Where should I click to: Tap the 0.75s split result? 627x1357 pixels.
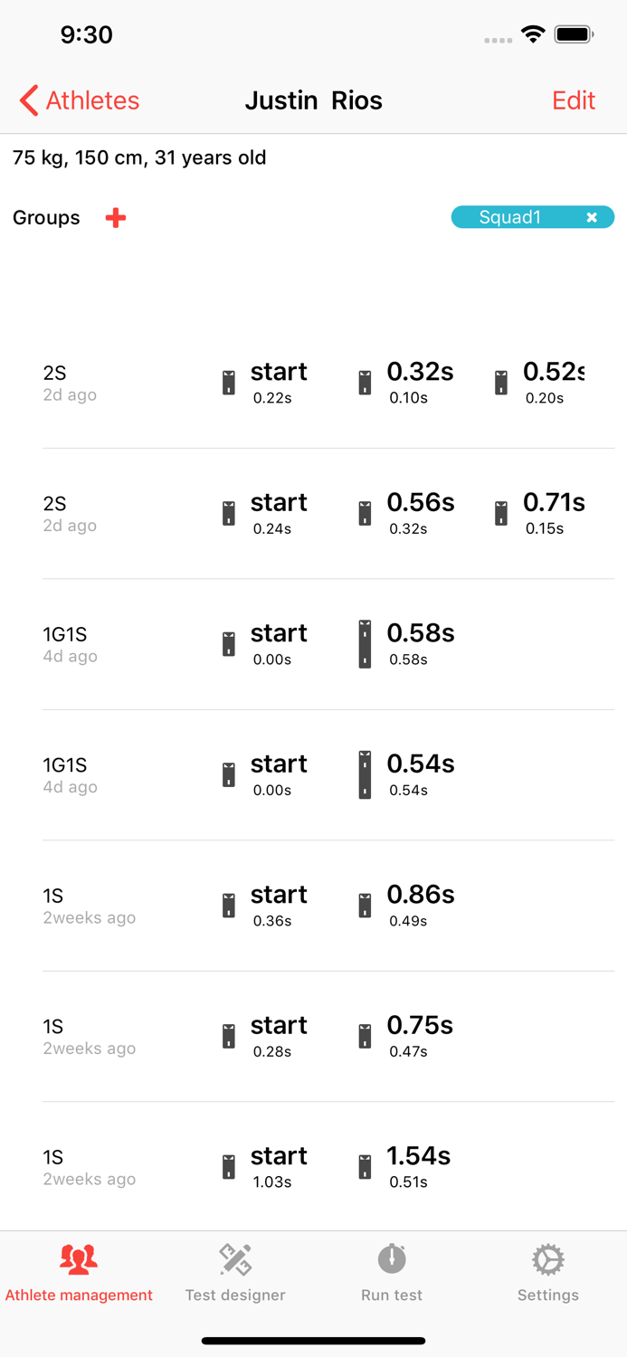(421, 1025)
